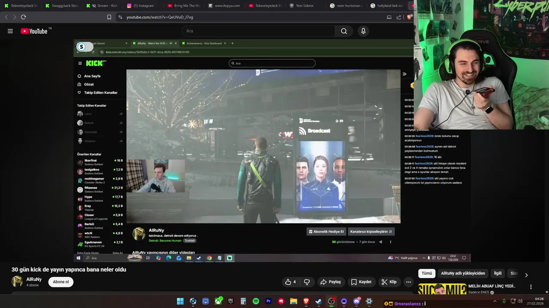This screenshot has height=308, width=549.
Task: Open Spotify from the taskbar
Action: coord(256,301)
